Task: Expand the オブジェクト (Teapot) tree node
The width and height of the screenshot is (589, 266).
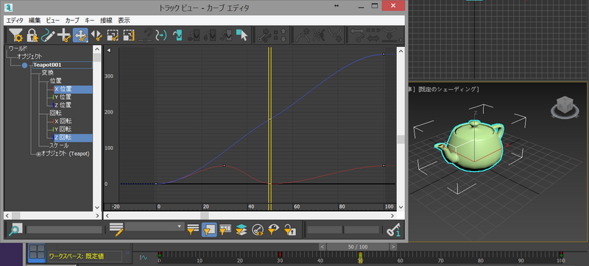Action: coord(38,154)
